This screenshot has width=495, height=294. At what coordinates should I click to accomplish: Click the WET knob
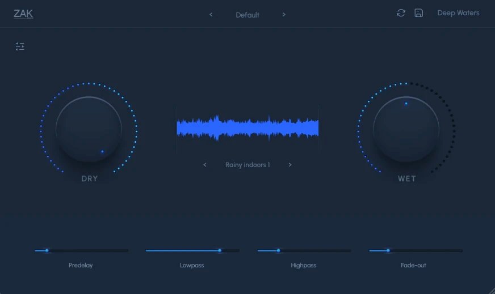point(406,129)
